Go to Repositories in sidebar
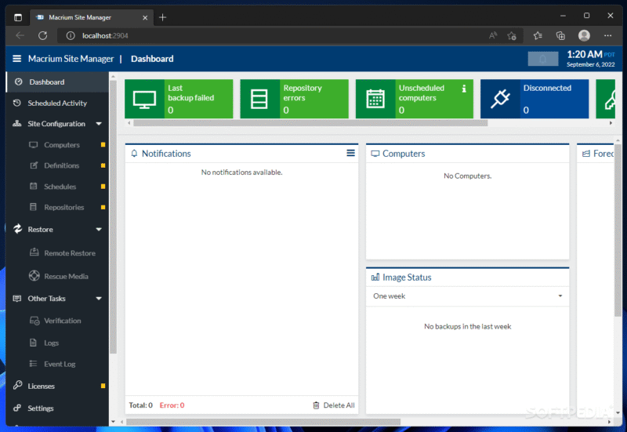Screen dimensions: 627x432 [63, 208]
